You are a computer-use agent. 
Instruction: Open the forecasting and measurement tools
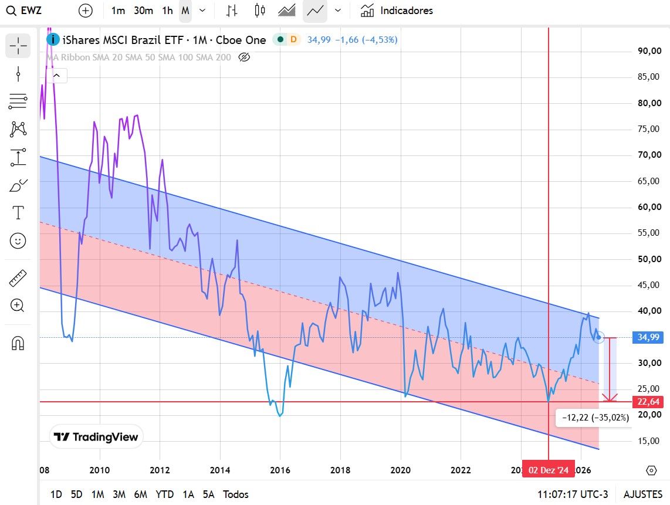pyautogui.click(x=18, y=157)
